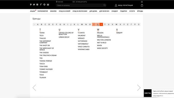
Task: Open the Для дома menu
Action: (93, 11)
